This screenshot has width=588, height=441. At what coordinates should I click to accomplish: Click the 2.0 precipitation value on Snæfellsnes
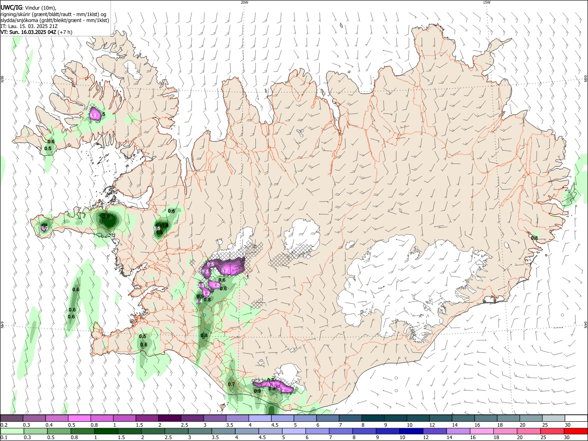[106, 216]
